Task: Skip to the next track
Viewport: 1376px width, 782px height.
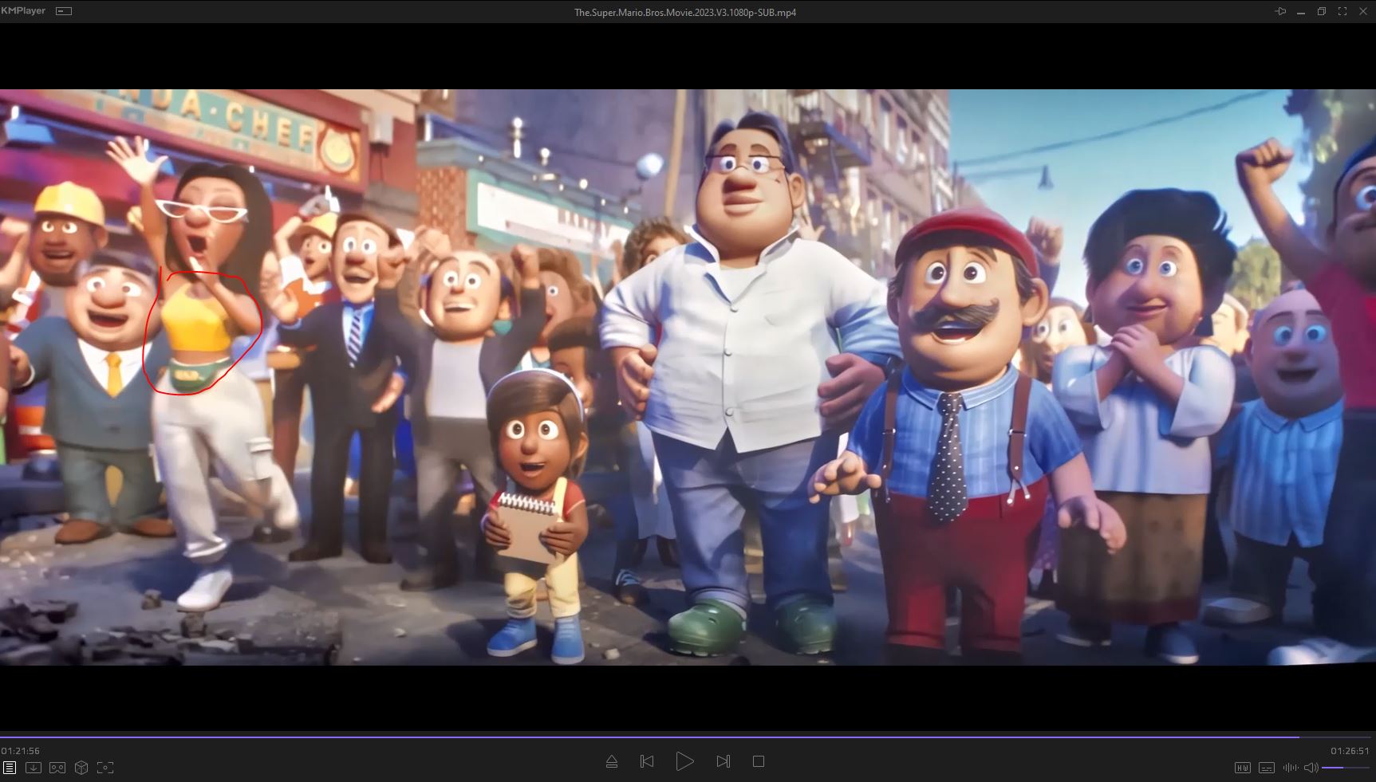Action: [x=723, y=762]
